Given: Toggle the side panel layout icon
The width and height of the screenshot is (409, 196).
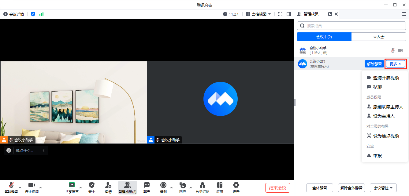Looking at the screenshot, I should (289, 14).
